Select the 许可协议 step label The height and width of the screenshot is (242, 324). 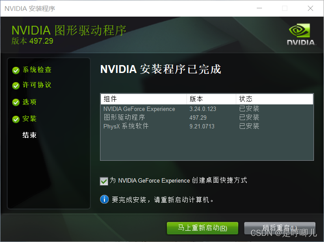[x=37, y=85]
